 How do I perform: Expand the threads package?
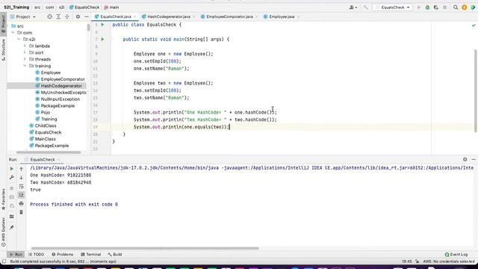[x=25, y=60]
